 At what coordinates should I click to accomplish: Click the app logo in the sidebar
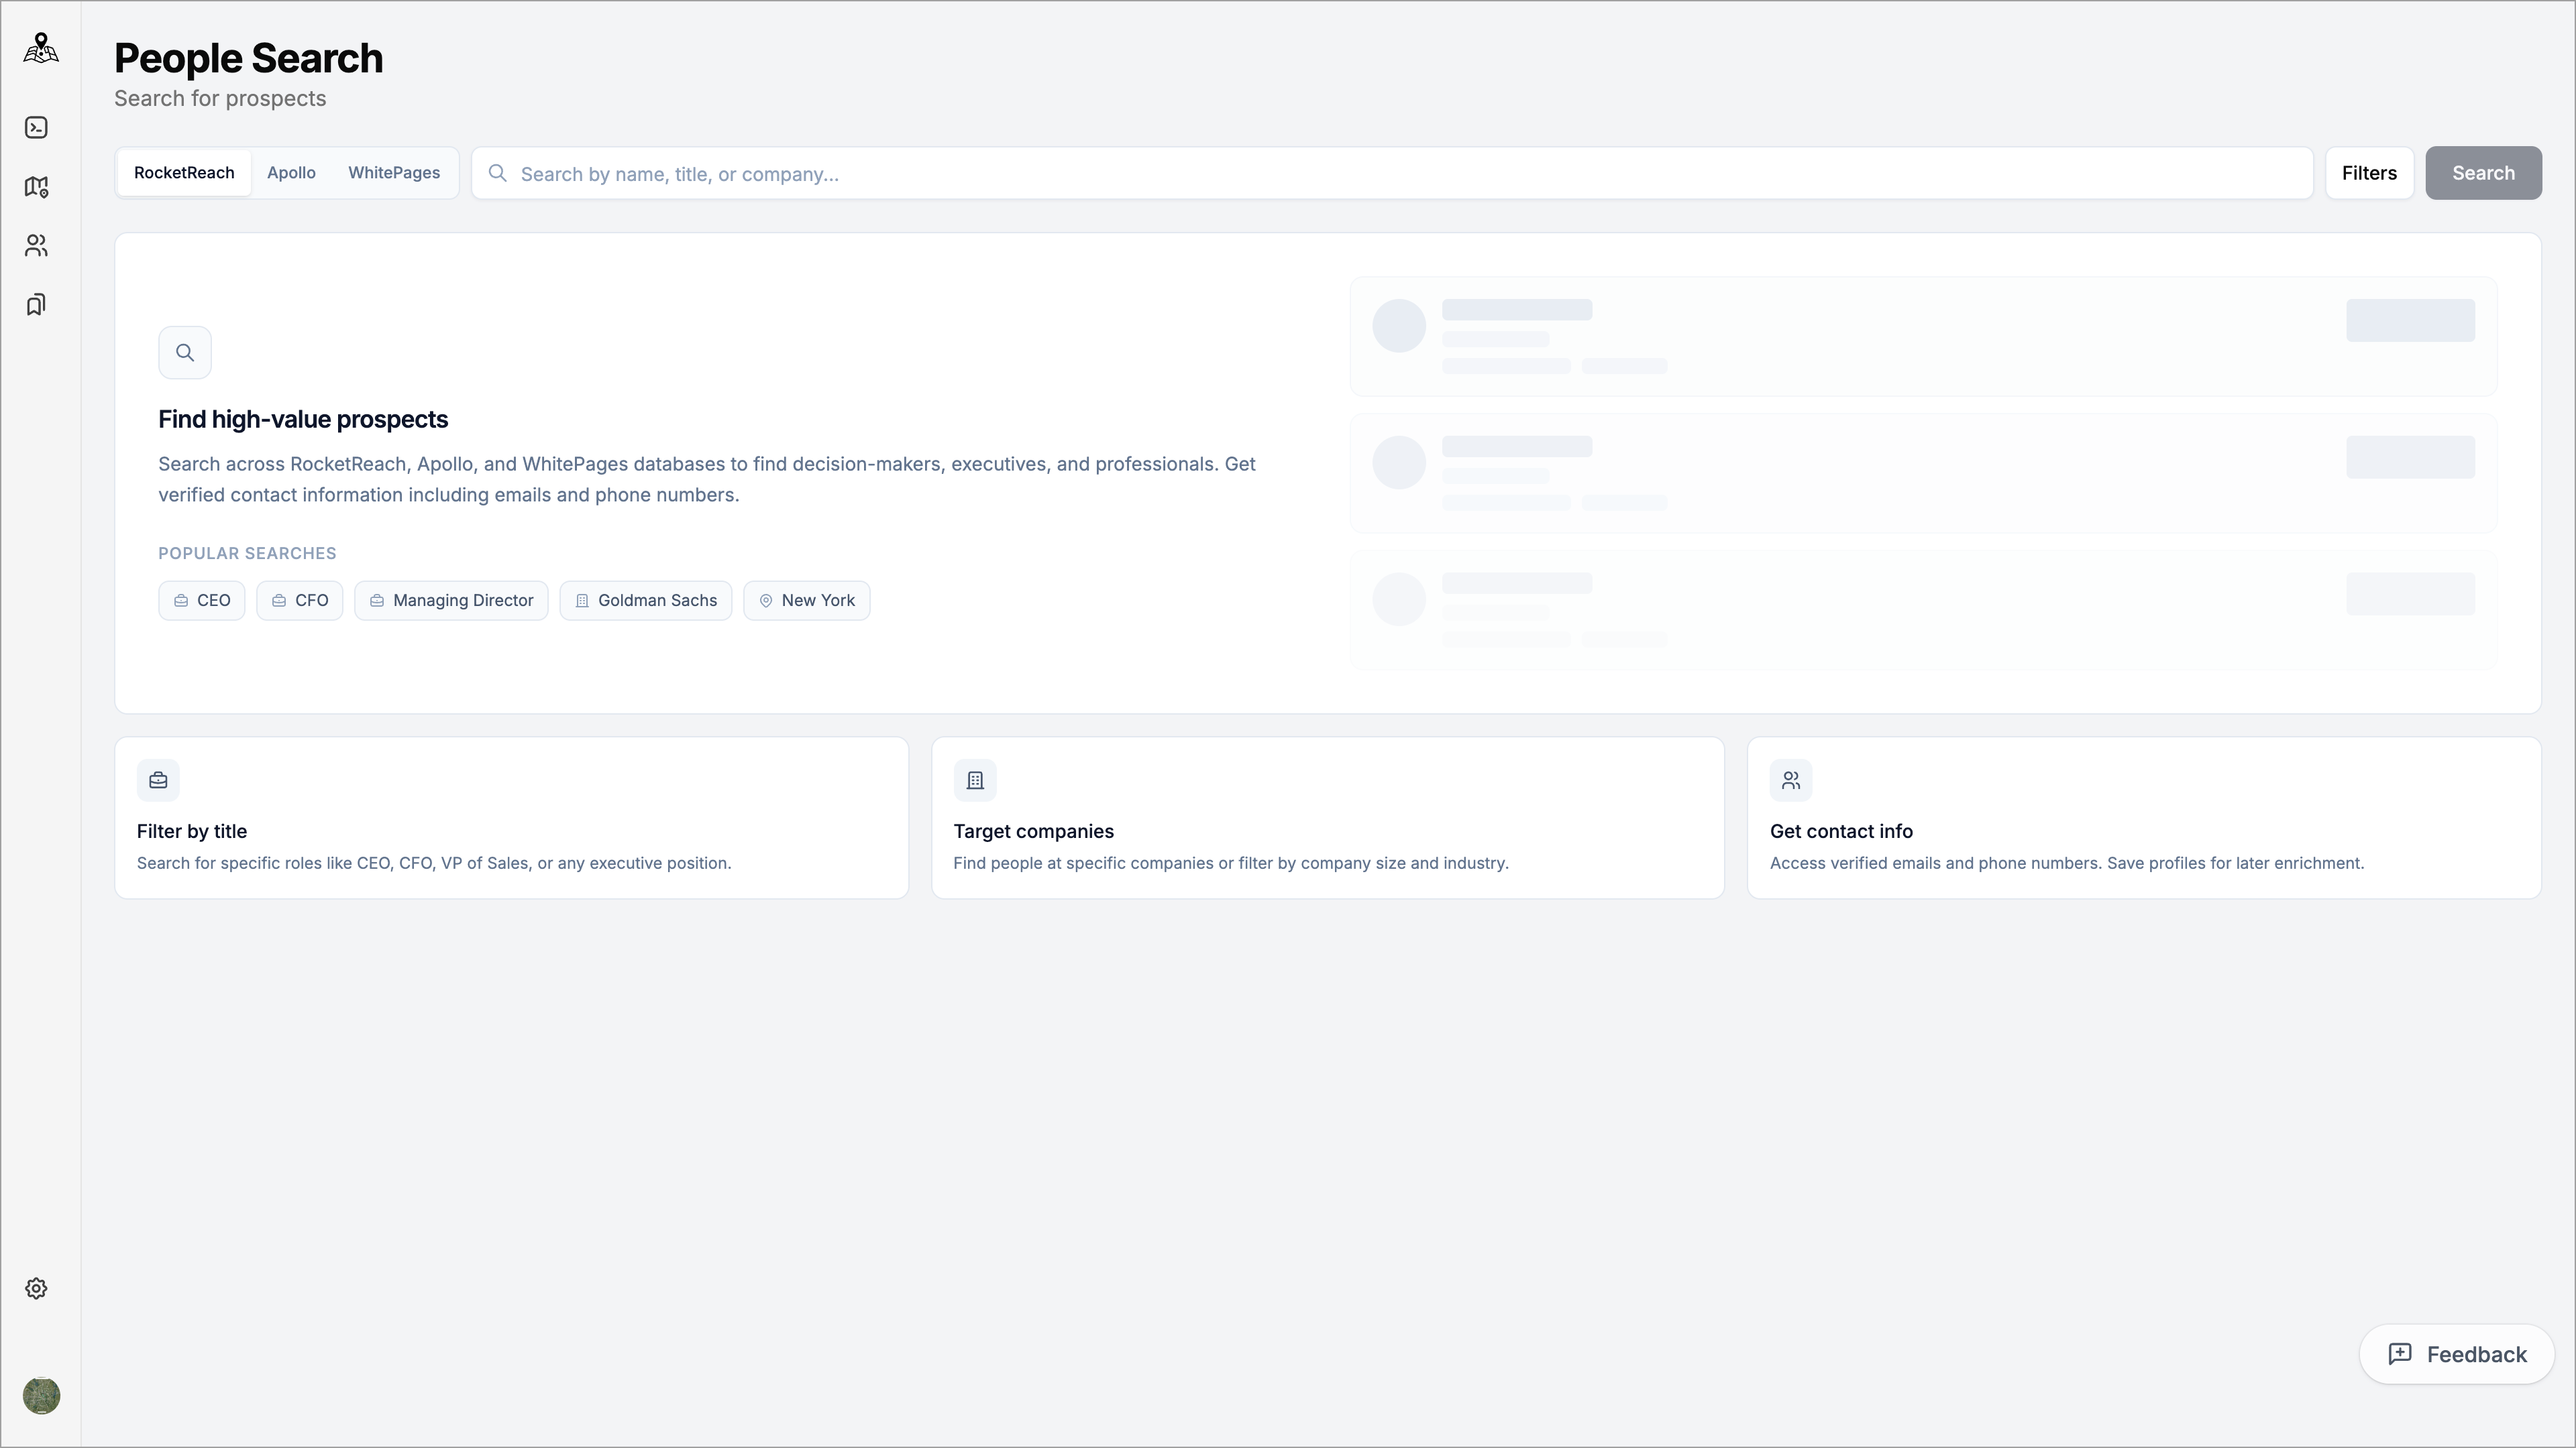pos(40,48)
